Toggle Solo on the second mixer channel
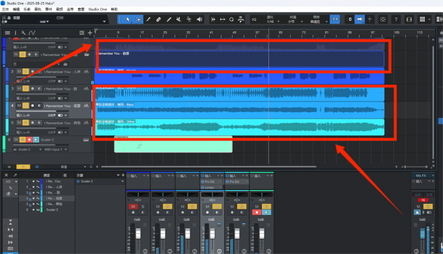The image size is (443, 254). (x=167, y=206)
